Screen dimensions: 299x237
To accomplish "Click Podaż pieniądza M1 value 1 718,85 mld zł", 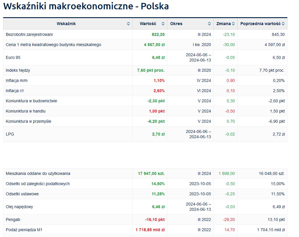I will click(x=150, y=230).
